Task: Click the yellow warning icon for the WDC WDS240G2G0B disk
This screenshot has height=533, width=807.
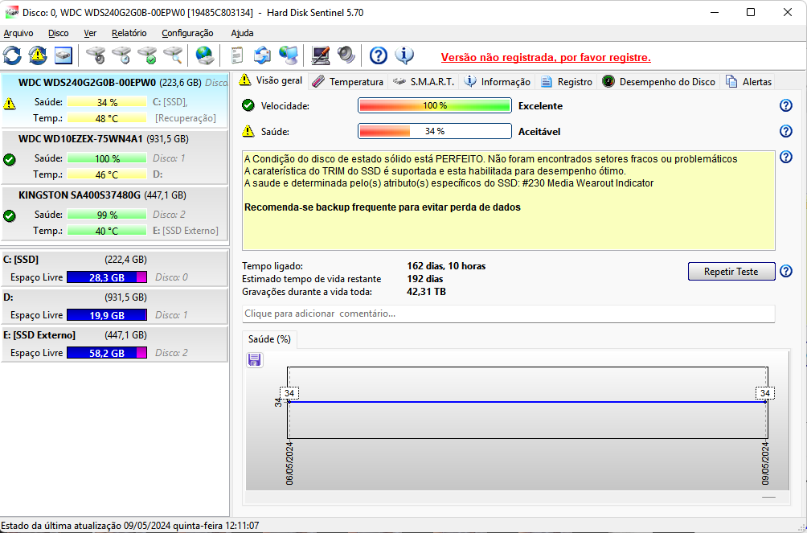Action: [10, 104]
